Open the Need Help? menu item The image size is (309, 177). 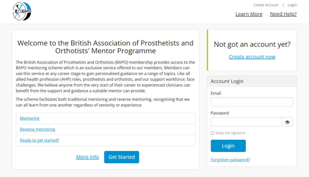click(283, 14)
